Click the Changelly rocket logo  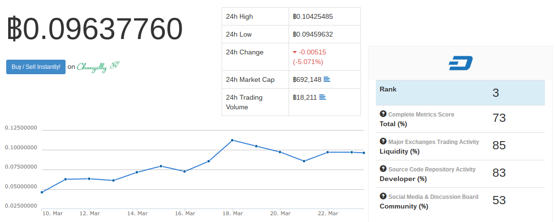point(114,65)
